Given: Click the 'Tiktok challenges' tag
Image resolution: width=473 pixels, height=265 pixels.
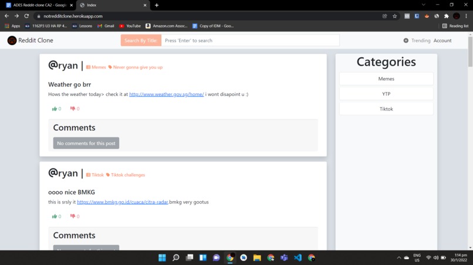Looking at the screenshot, I should [126, 175].
